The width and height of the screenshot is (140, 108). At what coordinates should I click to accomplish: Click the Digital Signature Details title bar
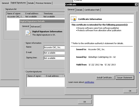[42, 21]
